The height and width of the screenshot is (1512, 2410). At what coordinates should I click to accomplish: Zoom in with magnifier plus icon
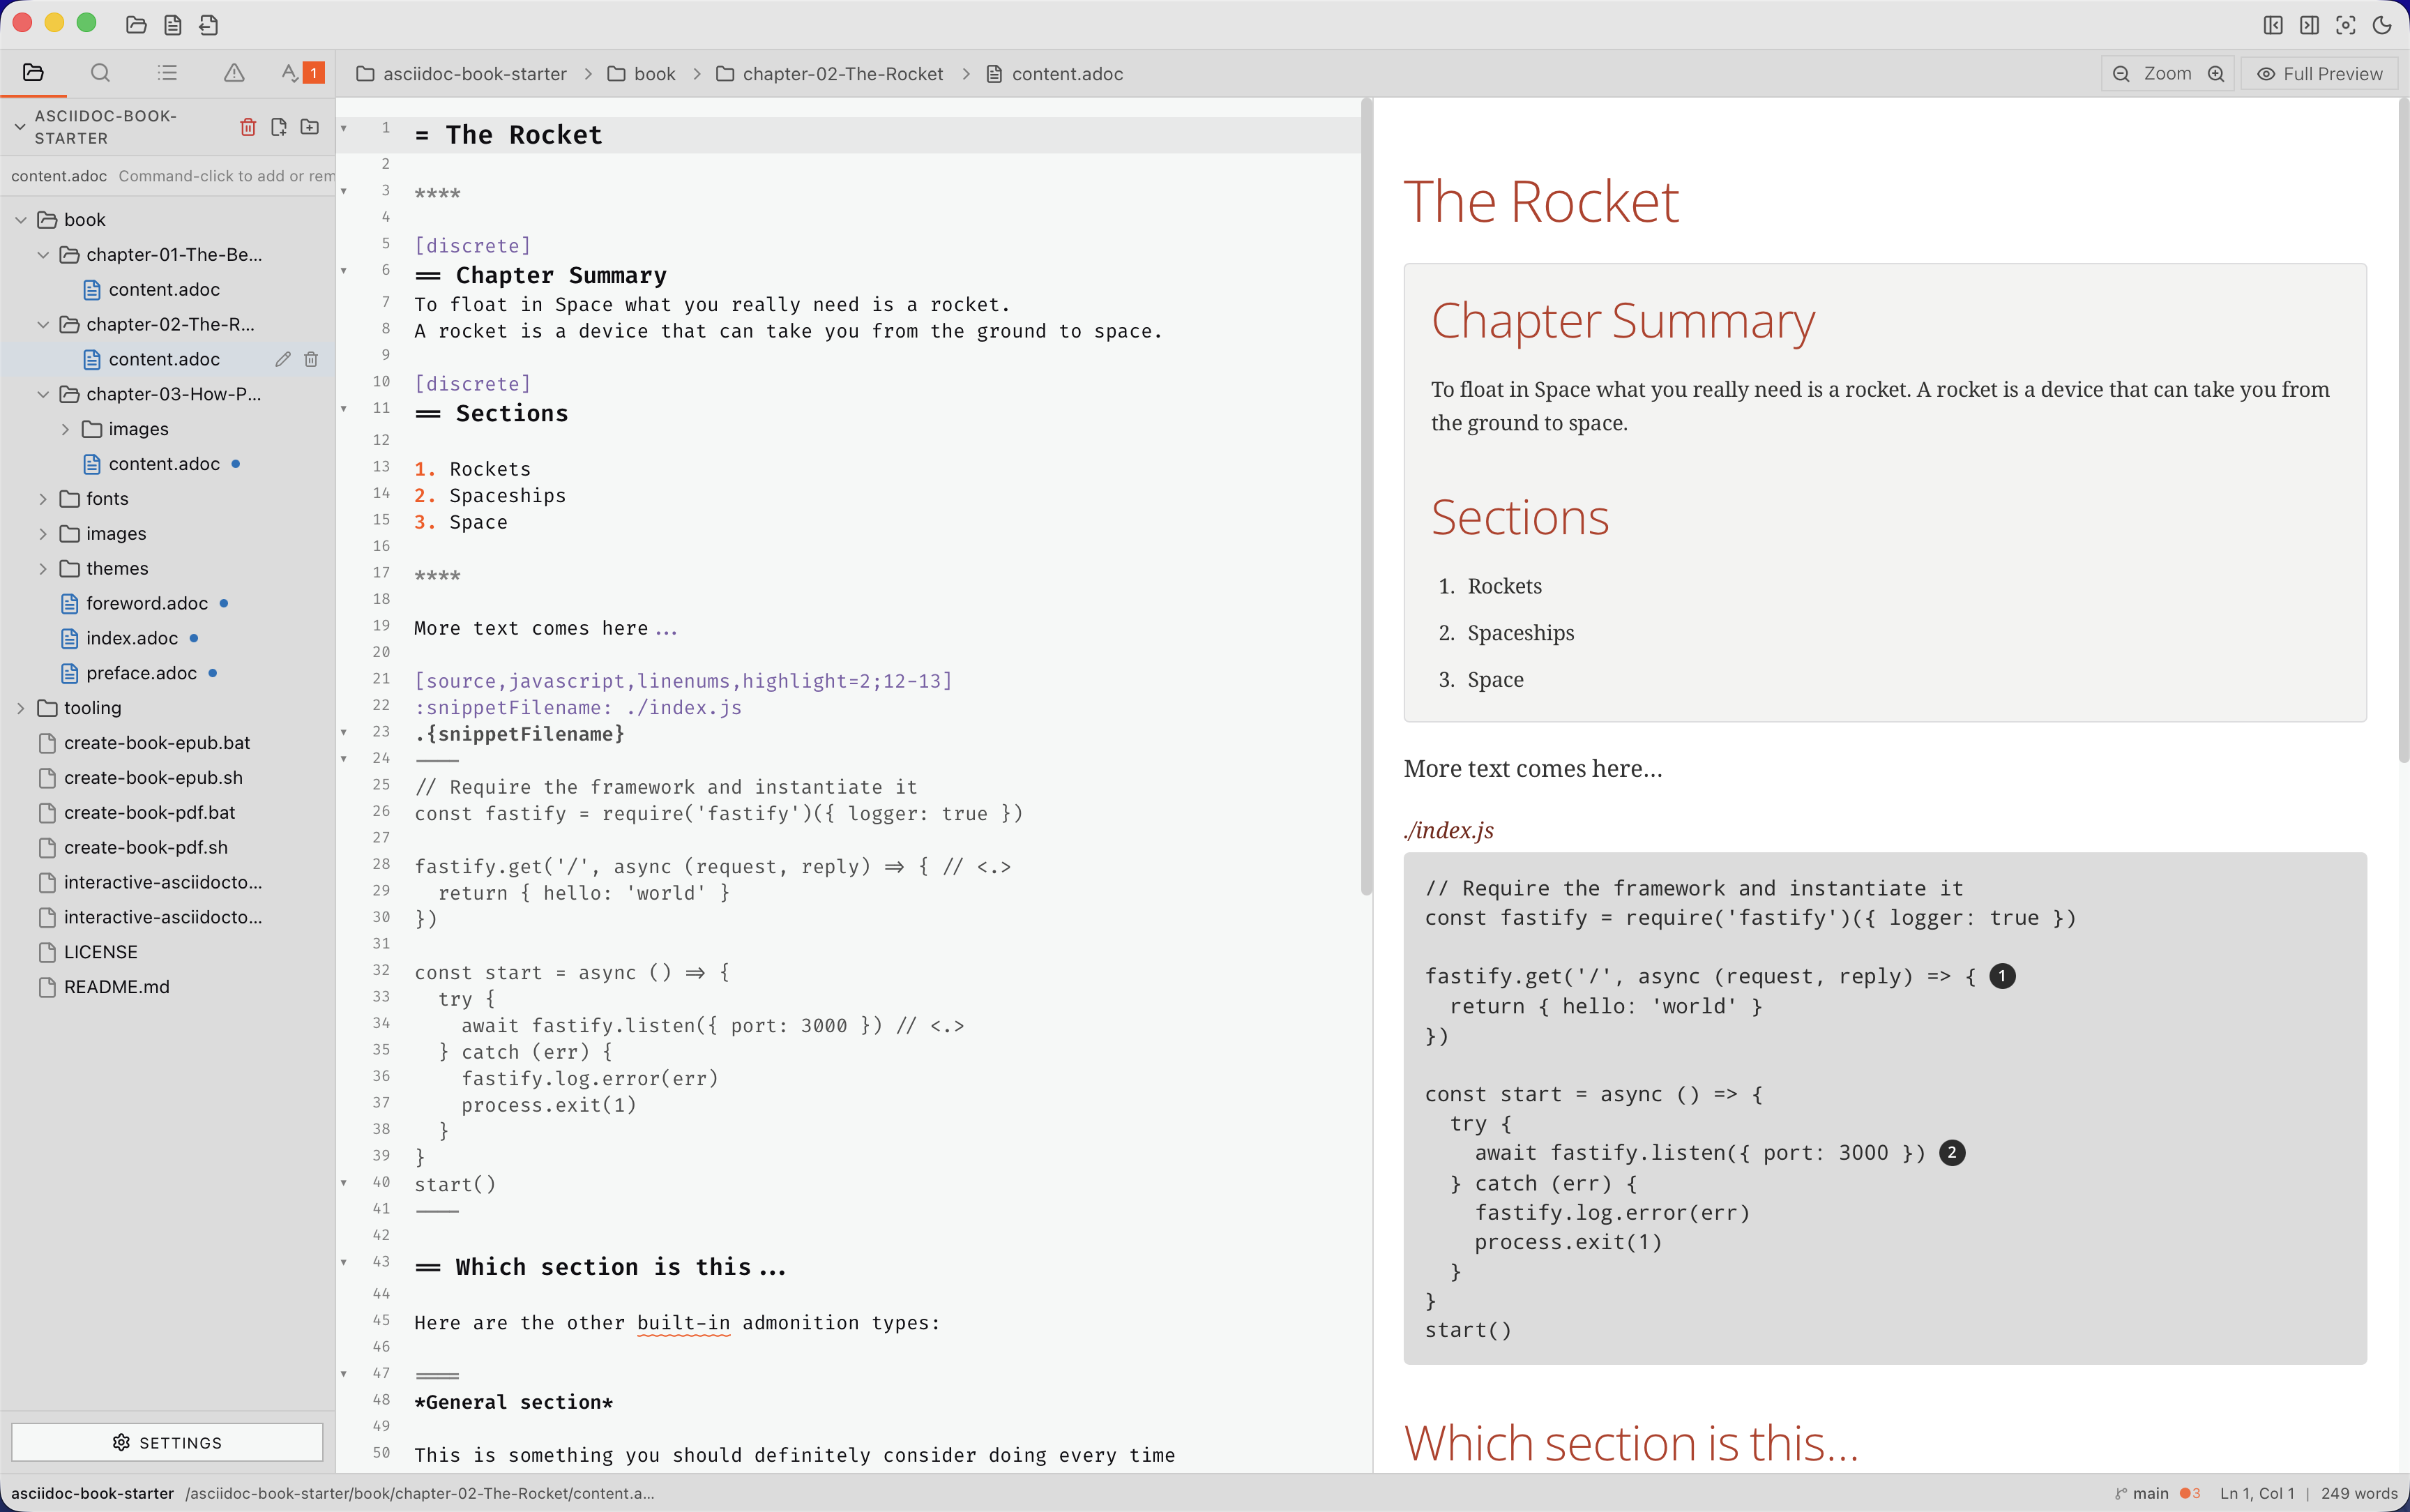(x=2216, y=73)
